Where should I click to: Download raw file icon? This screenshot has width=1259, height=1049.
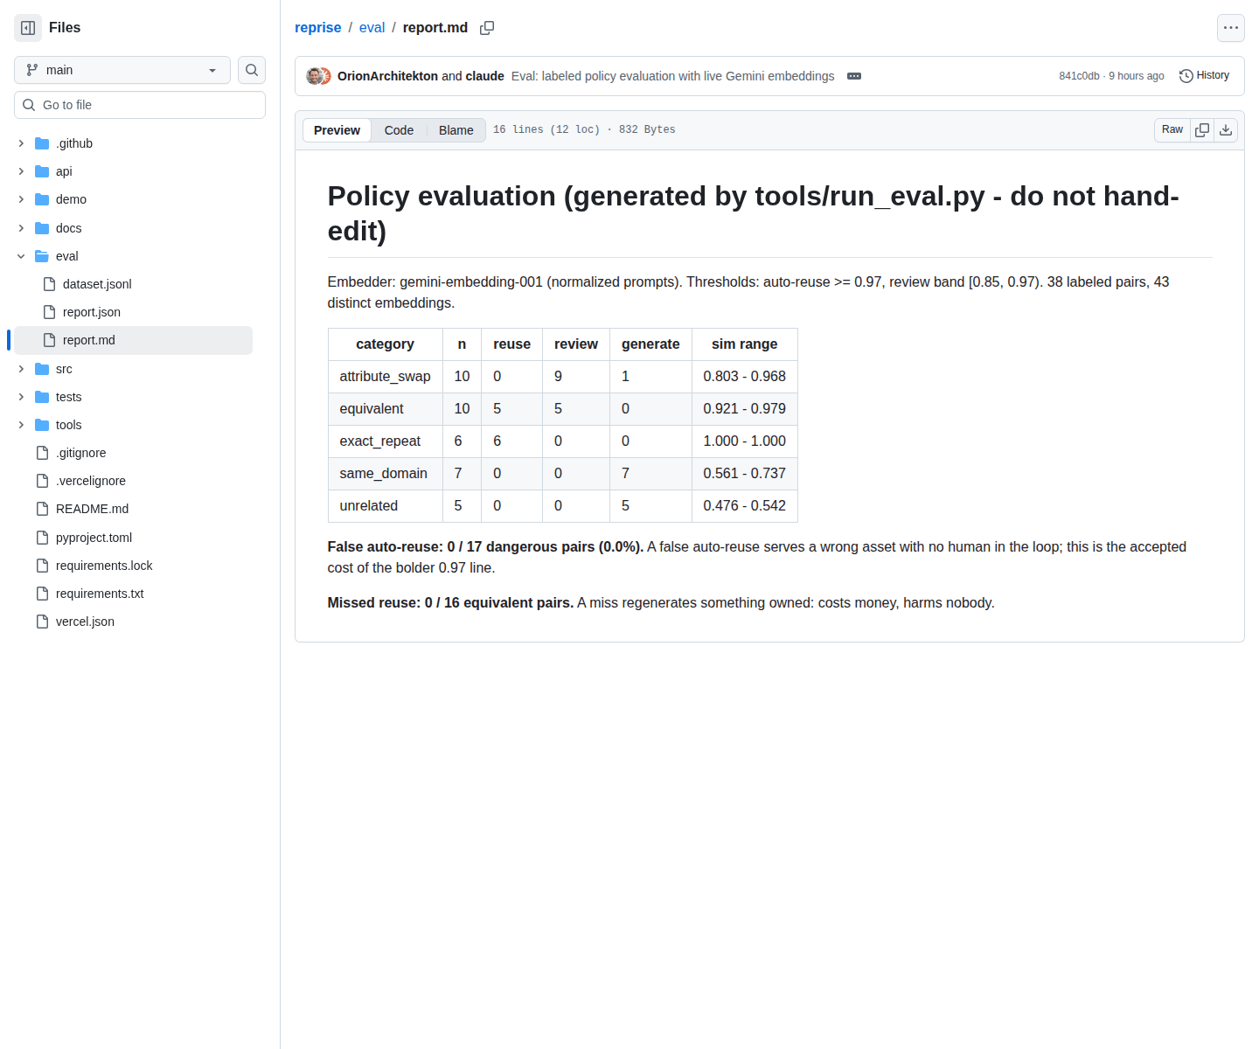(1226, 130)
